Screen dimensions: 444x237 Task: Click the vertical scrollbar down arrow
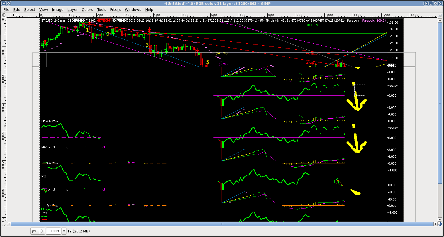440,219
